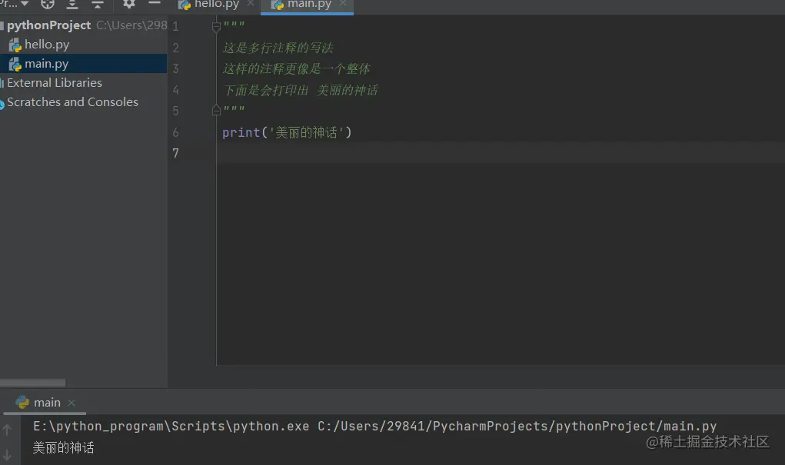
Task: Click the Collapse All icon in Project toolbar
Action: point(98,5)
